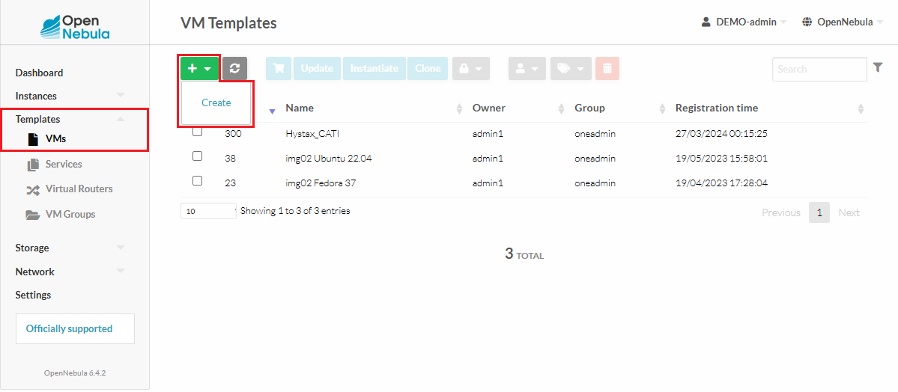Open the tag labels dropdown
Viewport: 898px width, 392px height.
(x=571, y=68)
